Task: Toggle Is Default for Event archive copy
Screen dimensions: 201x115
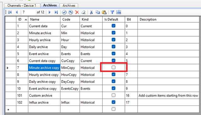Action: coord(114,88)
